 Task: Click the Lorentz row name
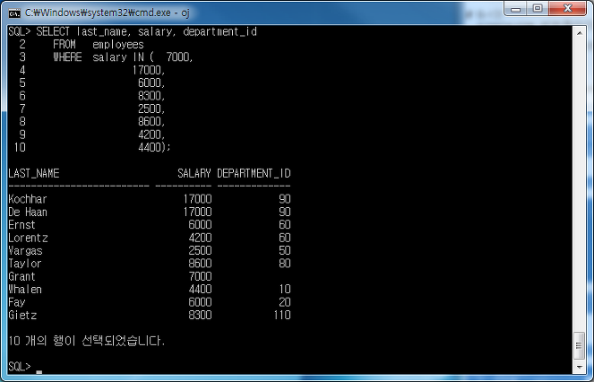(x=28, y=239)
